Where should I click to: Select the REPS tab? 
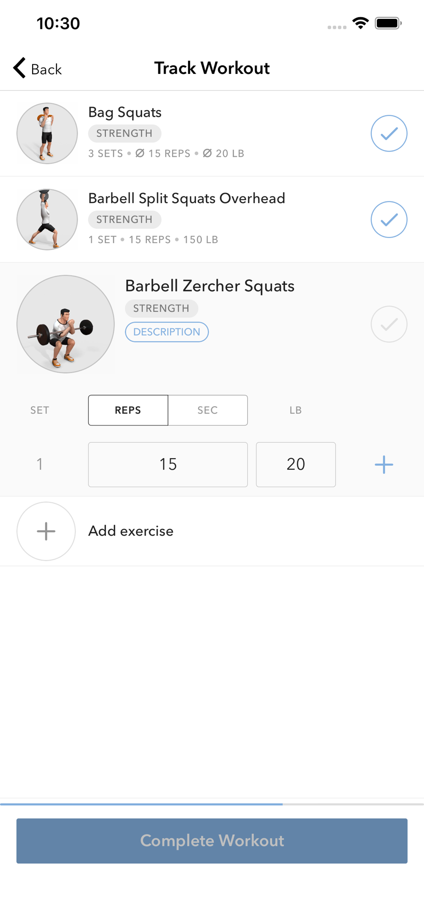point(128,410)
